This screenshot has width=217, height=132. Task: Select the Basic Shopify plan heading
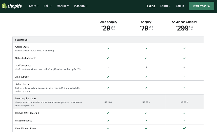coord(108,22)
